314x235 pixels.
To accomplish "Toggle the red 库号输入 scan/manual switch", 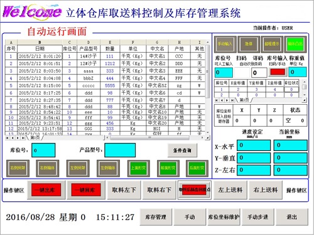I will pyautogui.click(x=278, y=72).
